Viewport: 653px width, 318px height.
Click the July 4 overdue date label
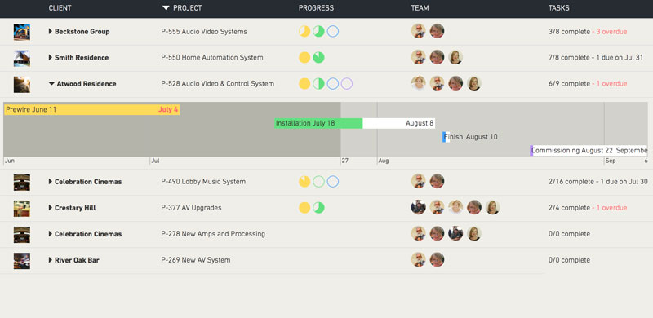[x=168, y=110]
